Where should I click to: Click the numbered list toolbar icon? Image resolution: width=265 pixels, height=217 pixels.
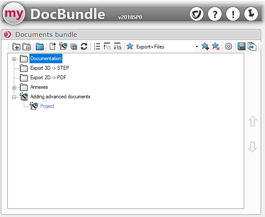97,47
